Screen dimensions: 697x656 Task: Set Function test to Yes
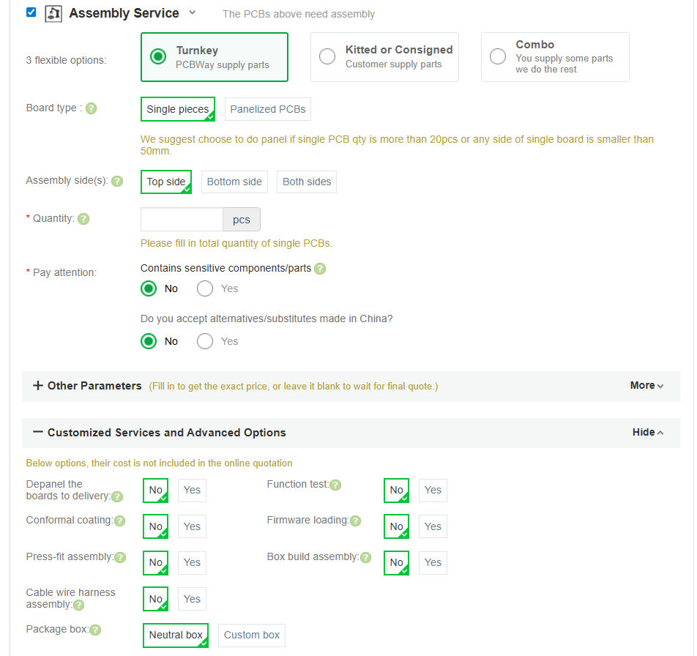(433, 490)
